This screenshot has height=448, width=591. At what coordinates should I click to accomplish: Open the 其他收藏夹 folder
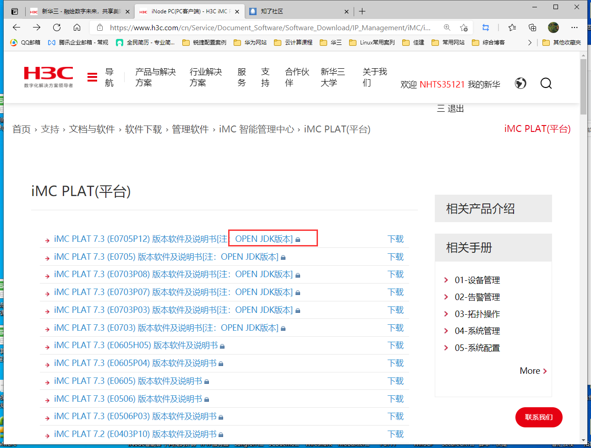click(x=562, y=43)
